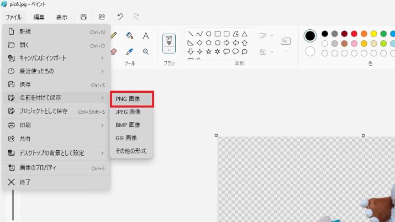Select 開く from the file menu
395x222 pixels.
pos(56,45)
